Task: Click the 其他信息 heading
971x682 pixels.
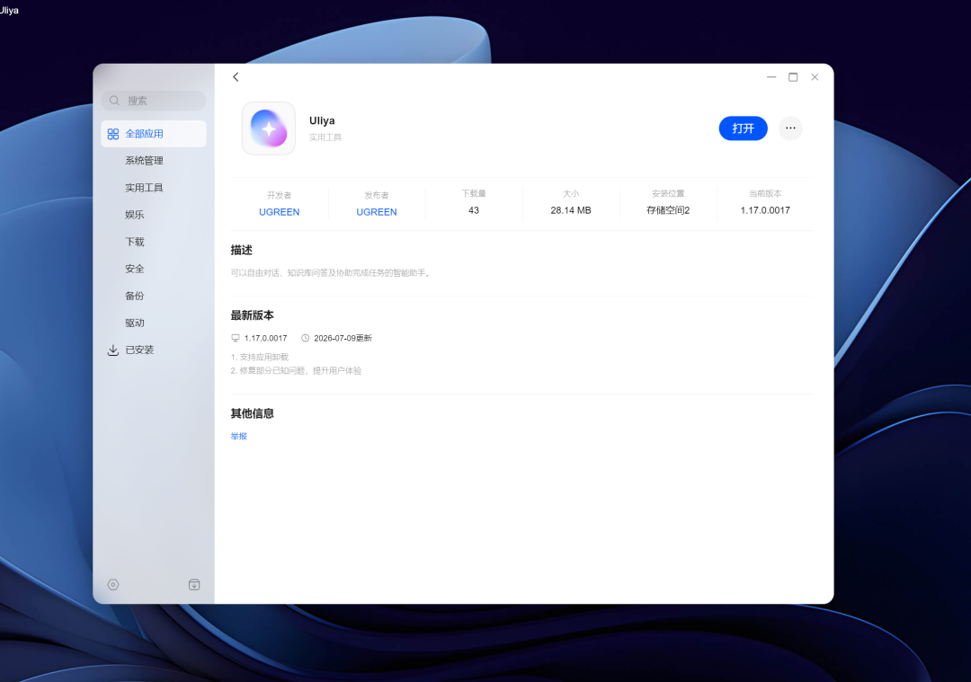Action: click(x=252, y=413)
